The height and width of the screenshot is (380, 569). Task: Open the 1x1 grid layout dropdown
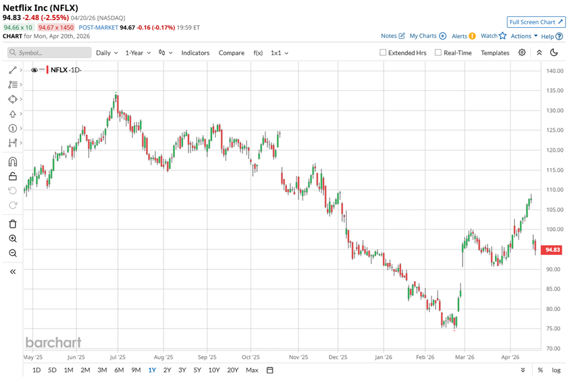[280, 53]
